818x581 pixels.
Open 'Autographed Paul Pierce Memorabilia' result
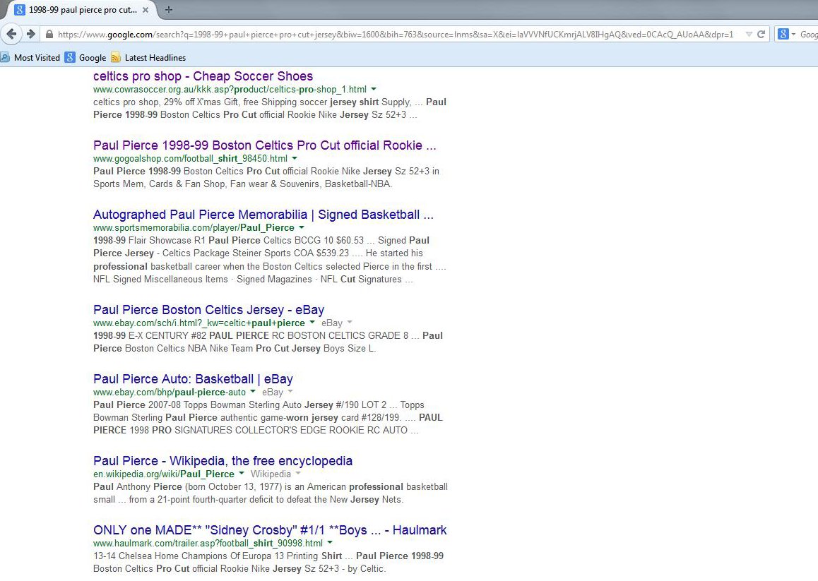click(263, 215)
